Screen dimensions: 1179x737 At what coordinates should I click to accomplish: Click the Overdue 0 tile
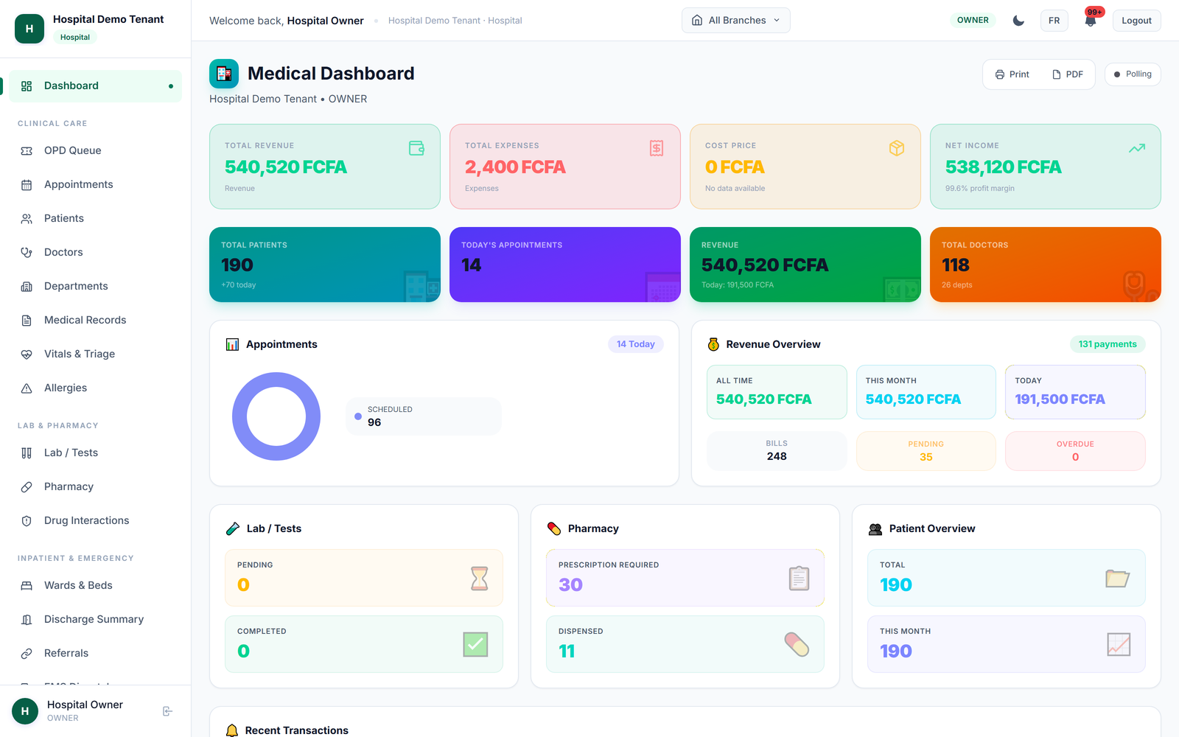(1075, 451)
